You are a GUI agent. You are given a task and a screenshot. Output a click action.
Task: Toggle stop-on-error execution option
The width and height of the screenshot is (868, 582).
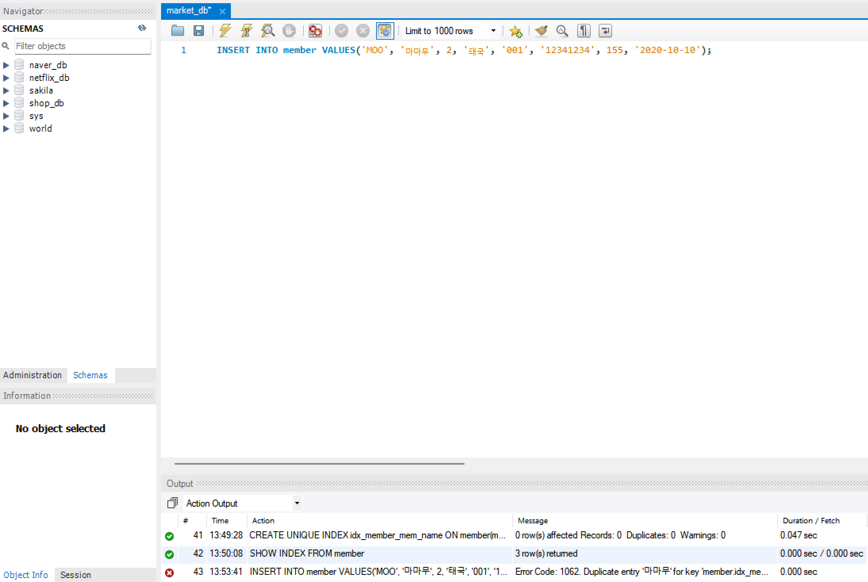pyautogui.click(x=315, y=31)
